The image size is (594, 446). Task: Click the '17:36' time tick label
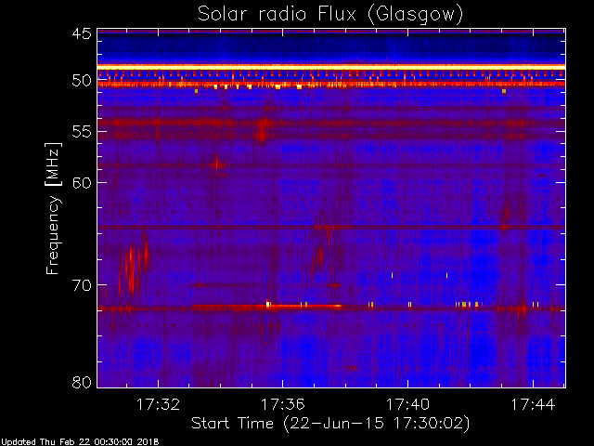point(283,405)
